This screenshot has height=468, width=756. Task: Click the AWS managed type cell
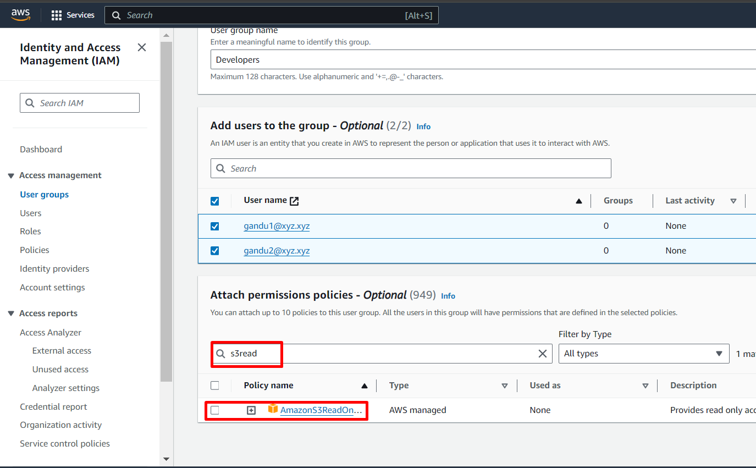[417, 410]
